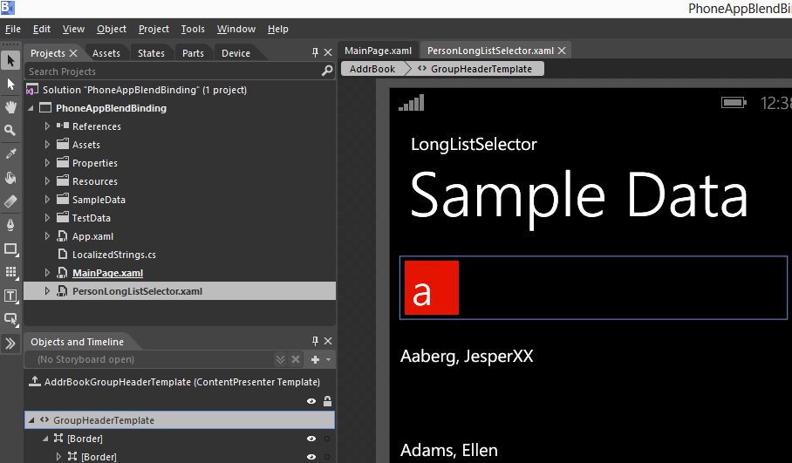Open storyboard options dropdown arrow

coord(328,359)
